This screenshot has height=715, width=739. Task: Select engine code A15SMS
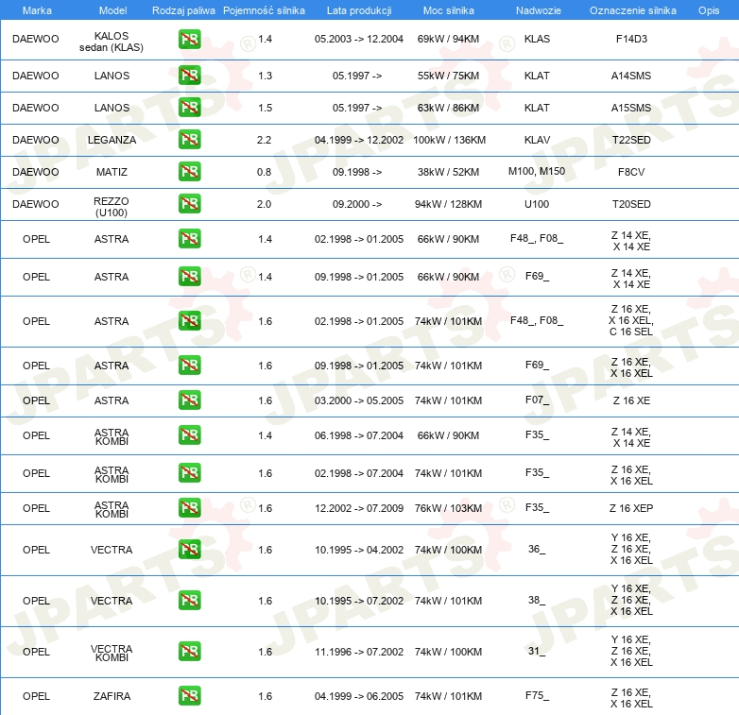pos(631,108)
